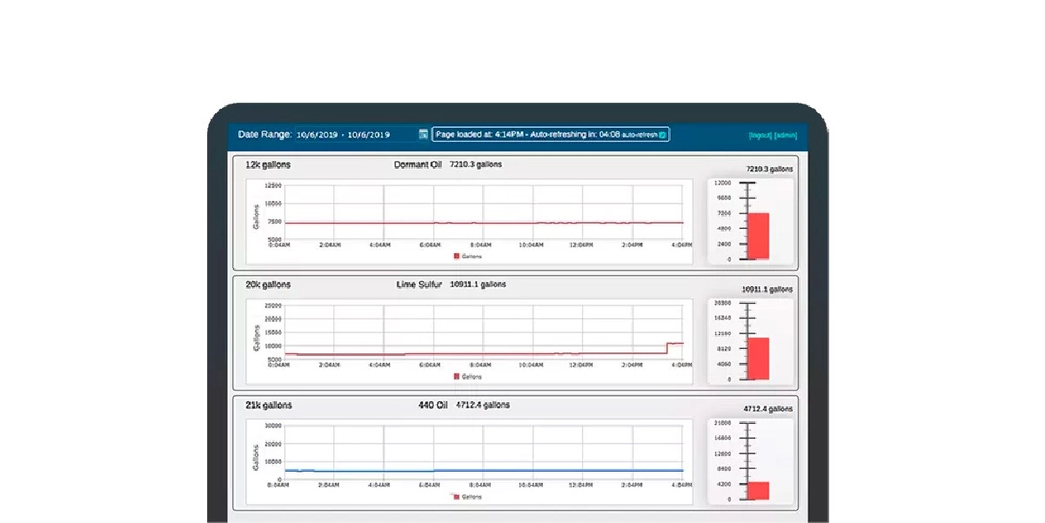Open the date range calendar picker
This screenshot has width=1045, height=523.
424,135
